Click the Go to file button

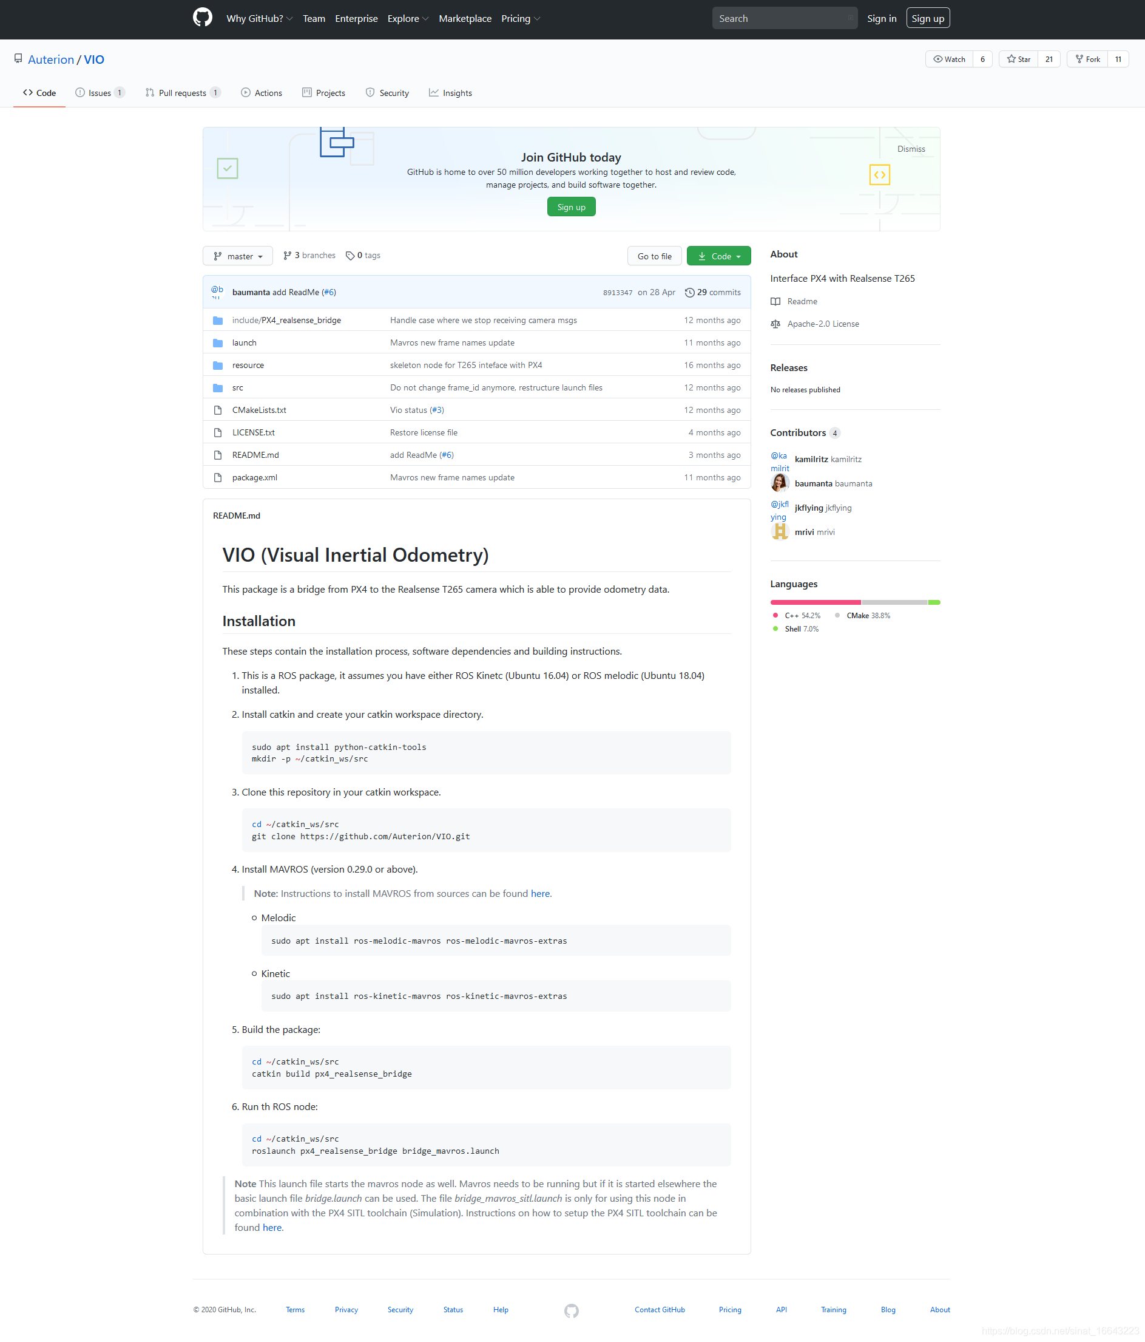(654, 256)
